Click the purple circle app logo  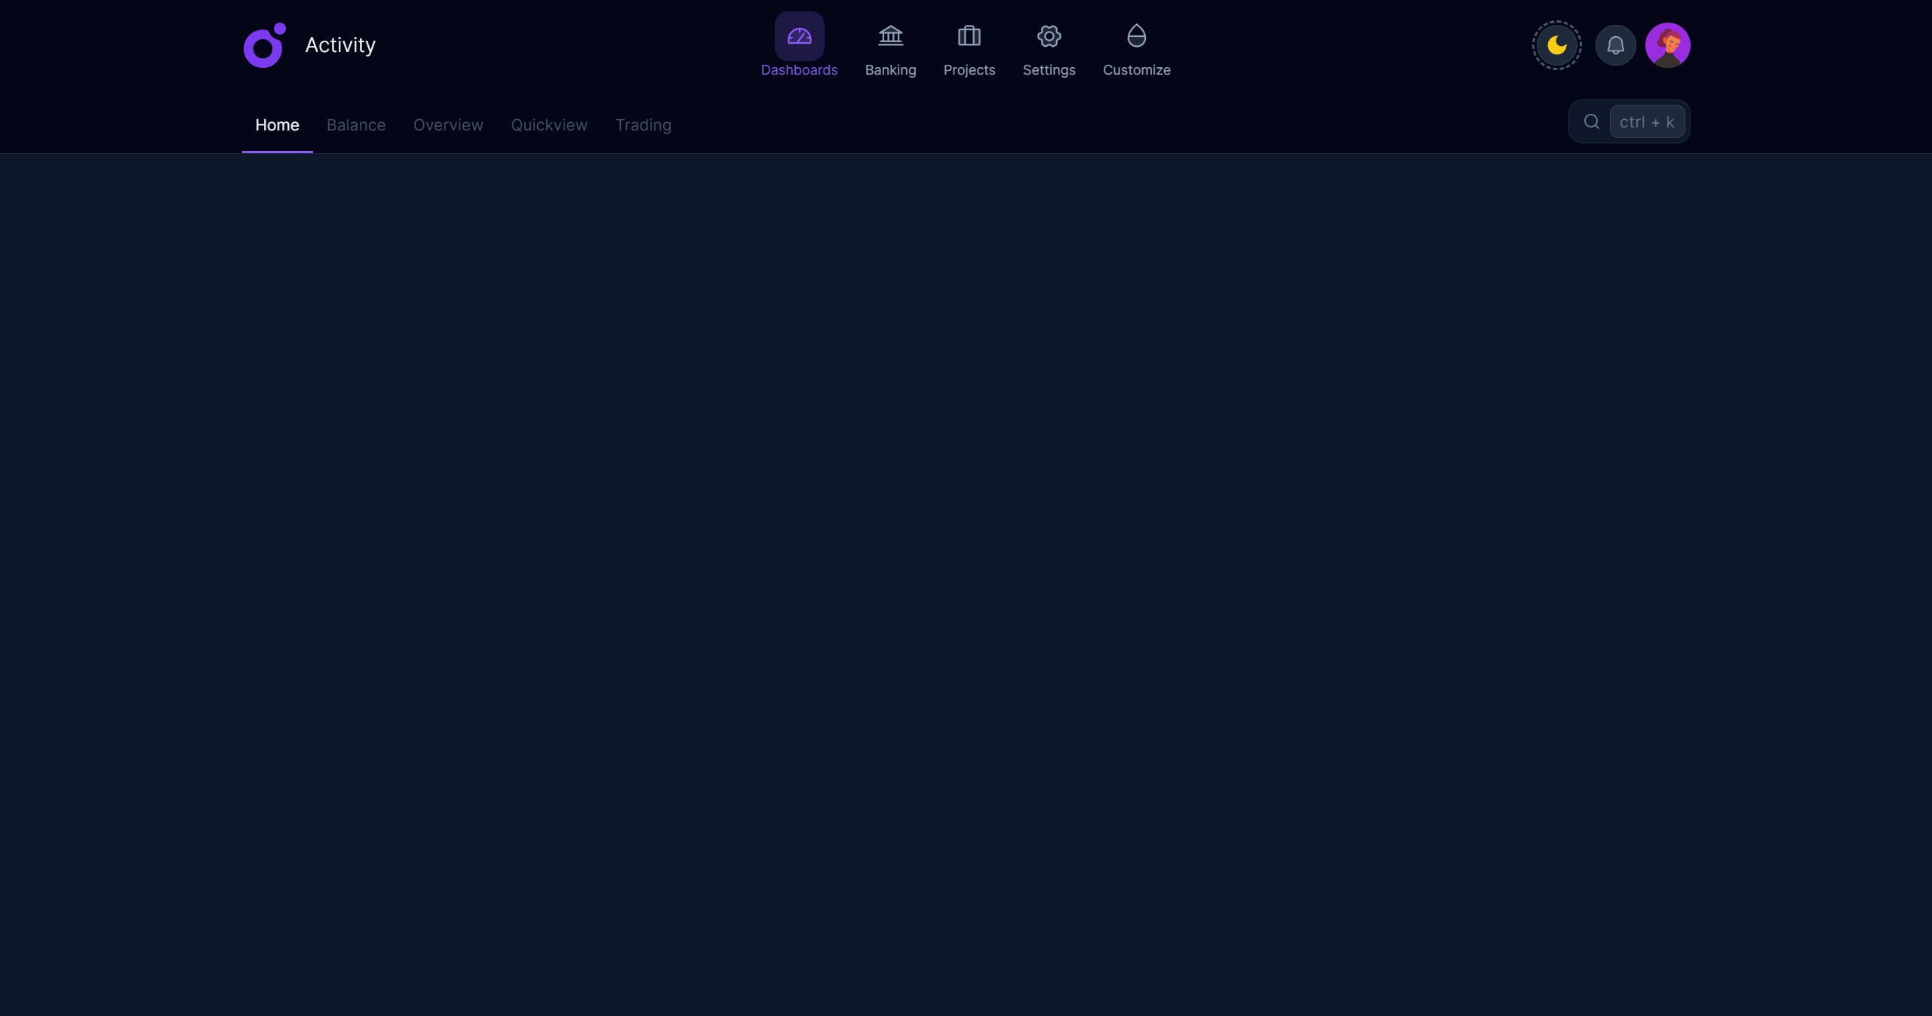pyautogui.click(x=264, y=45)
